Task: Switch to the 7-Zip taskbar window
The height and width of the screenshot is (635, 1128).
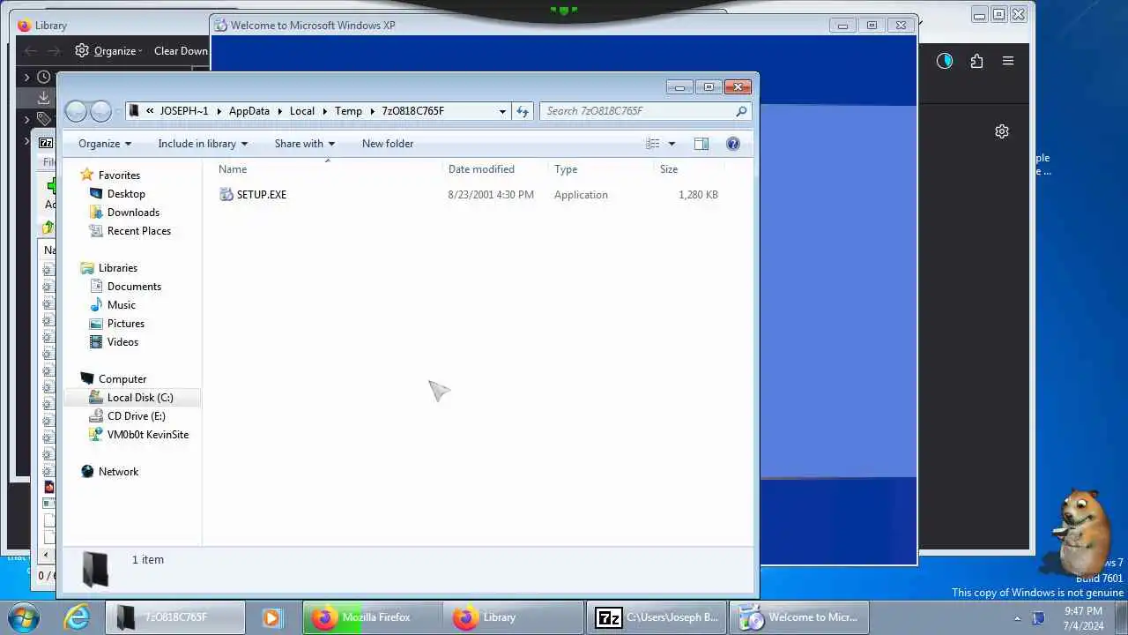Action: 657,617
